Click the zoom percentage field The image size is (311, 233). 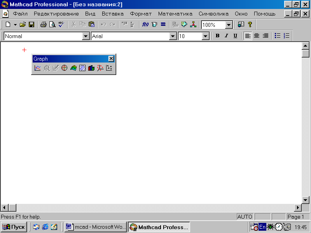tap(213, 25)
